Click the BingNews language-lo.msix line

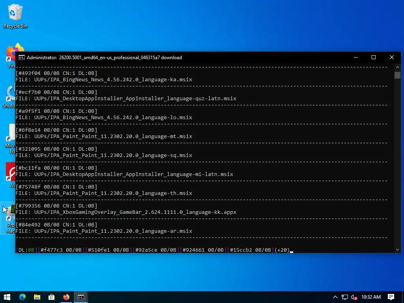click(104, 118)
